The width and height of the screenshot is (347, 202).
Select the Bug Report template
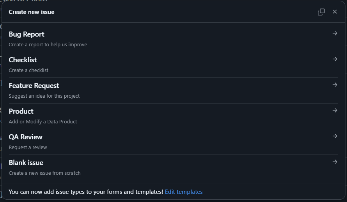(x=27, y=34)
